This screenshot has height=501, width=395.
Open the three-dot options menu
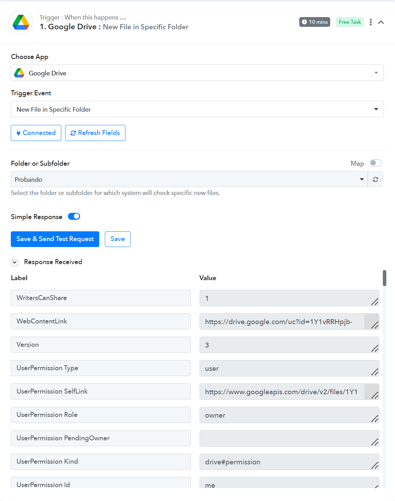click(x=371, y=22)
